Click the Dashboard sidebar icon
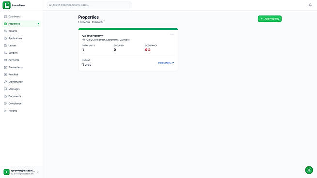317x178 pixels. pyautogui.click(x=5, y=16)
